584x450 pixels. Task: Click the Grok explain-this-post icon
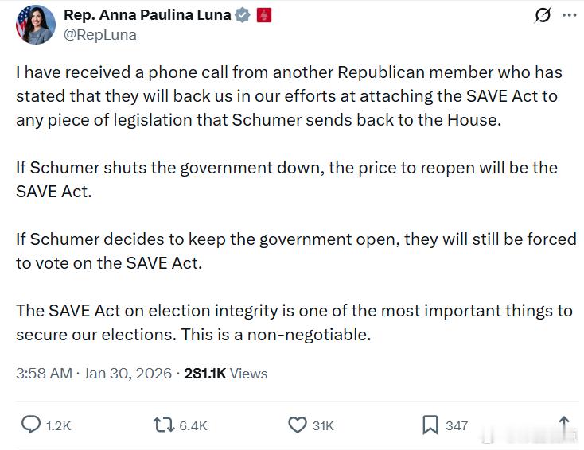[543, 15]
